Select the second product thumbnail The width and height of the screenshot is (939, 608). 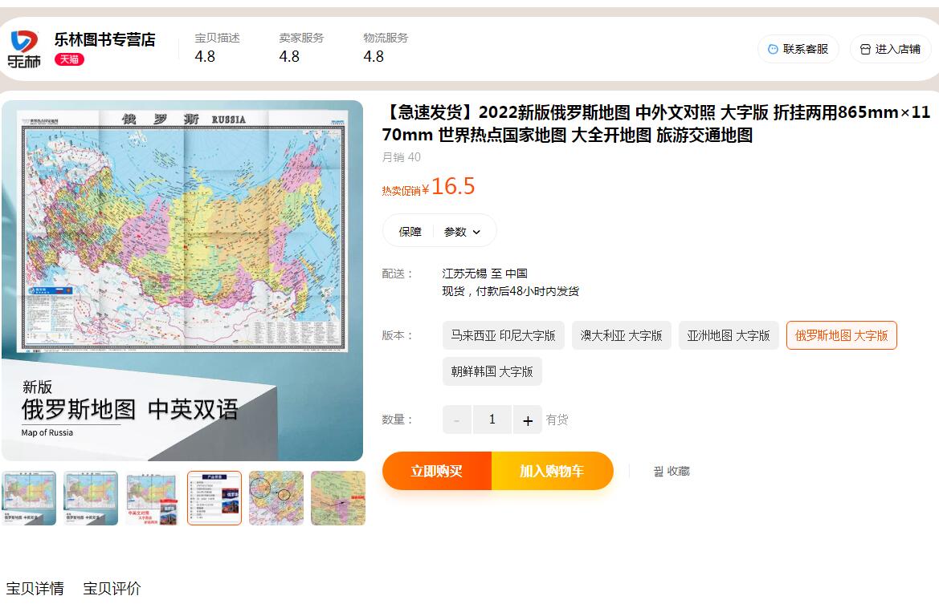pyautogui.click(x=91, y=498)
